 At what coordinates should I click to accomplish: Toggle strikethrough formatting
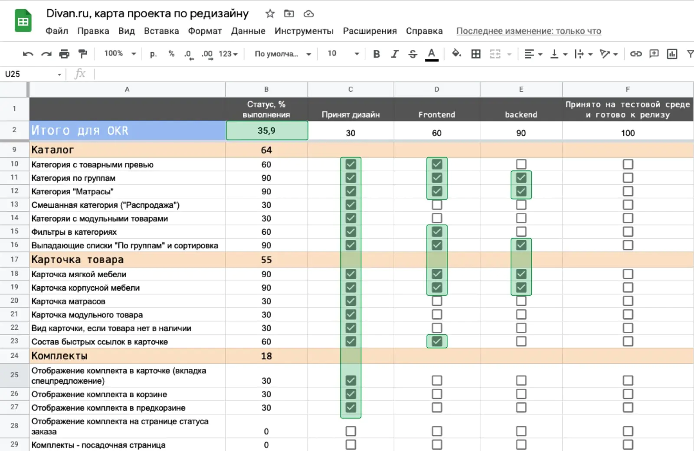pos(412,54)
